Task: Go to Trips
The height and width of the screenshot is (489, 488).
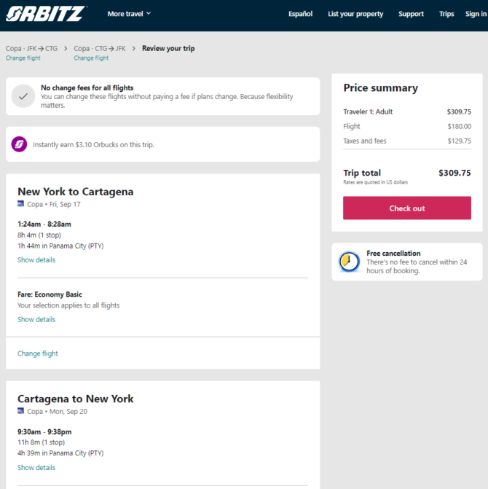Action: coord(446,14)
